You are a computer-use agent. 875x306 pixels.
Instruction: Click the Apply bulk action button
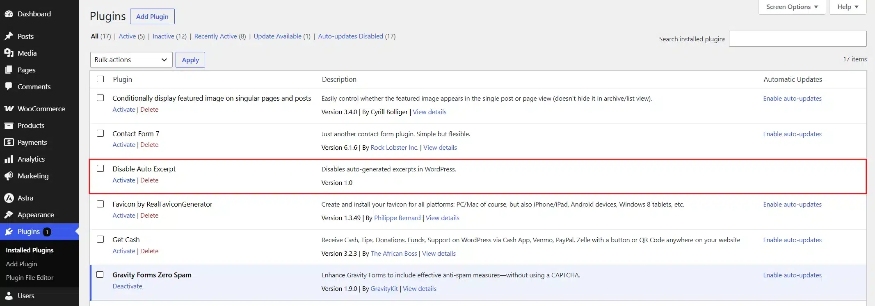pos(190,60)
